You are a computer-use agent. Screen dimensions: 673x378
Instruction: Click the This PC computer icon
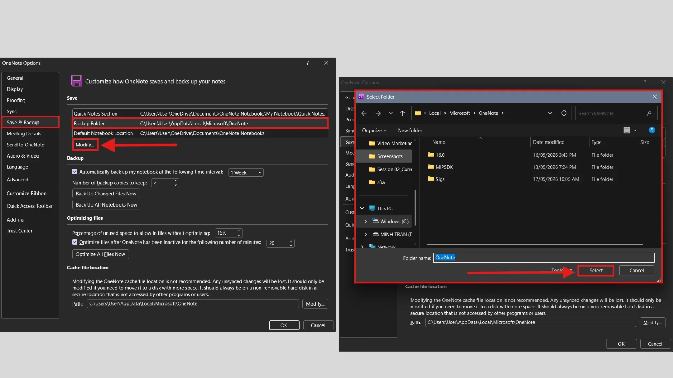click(x=372, y=208)
